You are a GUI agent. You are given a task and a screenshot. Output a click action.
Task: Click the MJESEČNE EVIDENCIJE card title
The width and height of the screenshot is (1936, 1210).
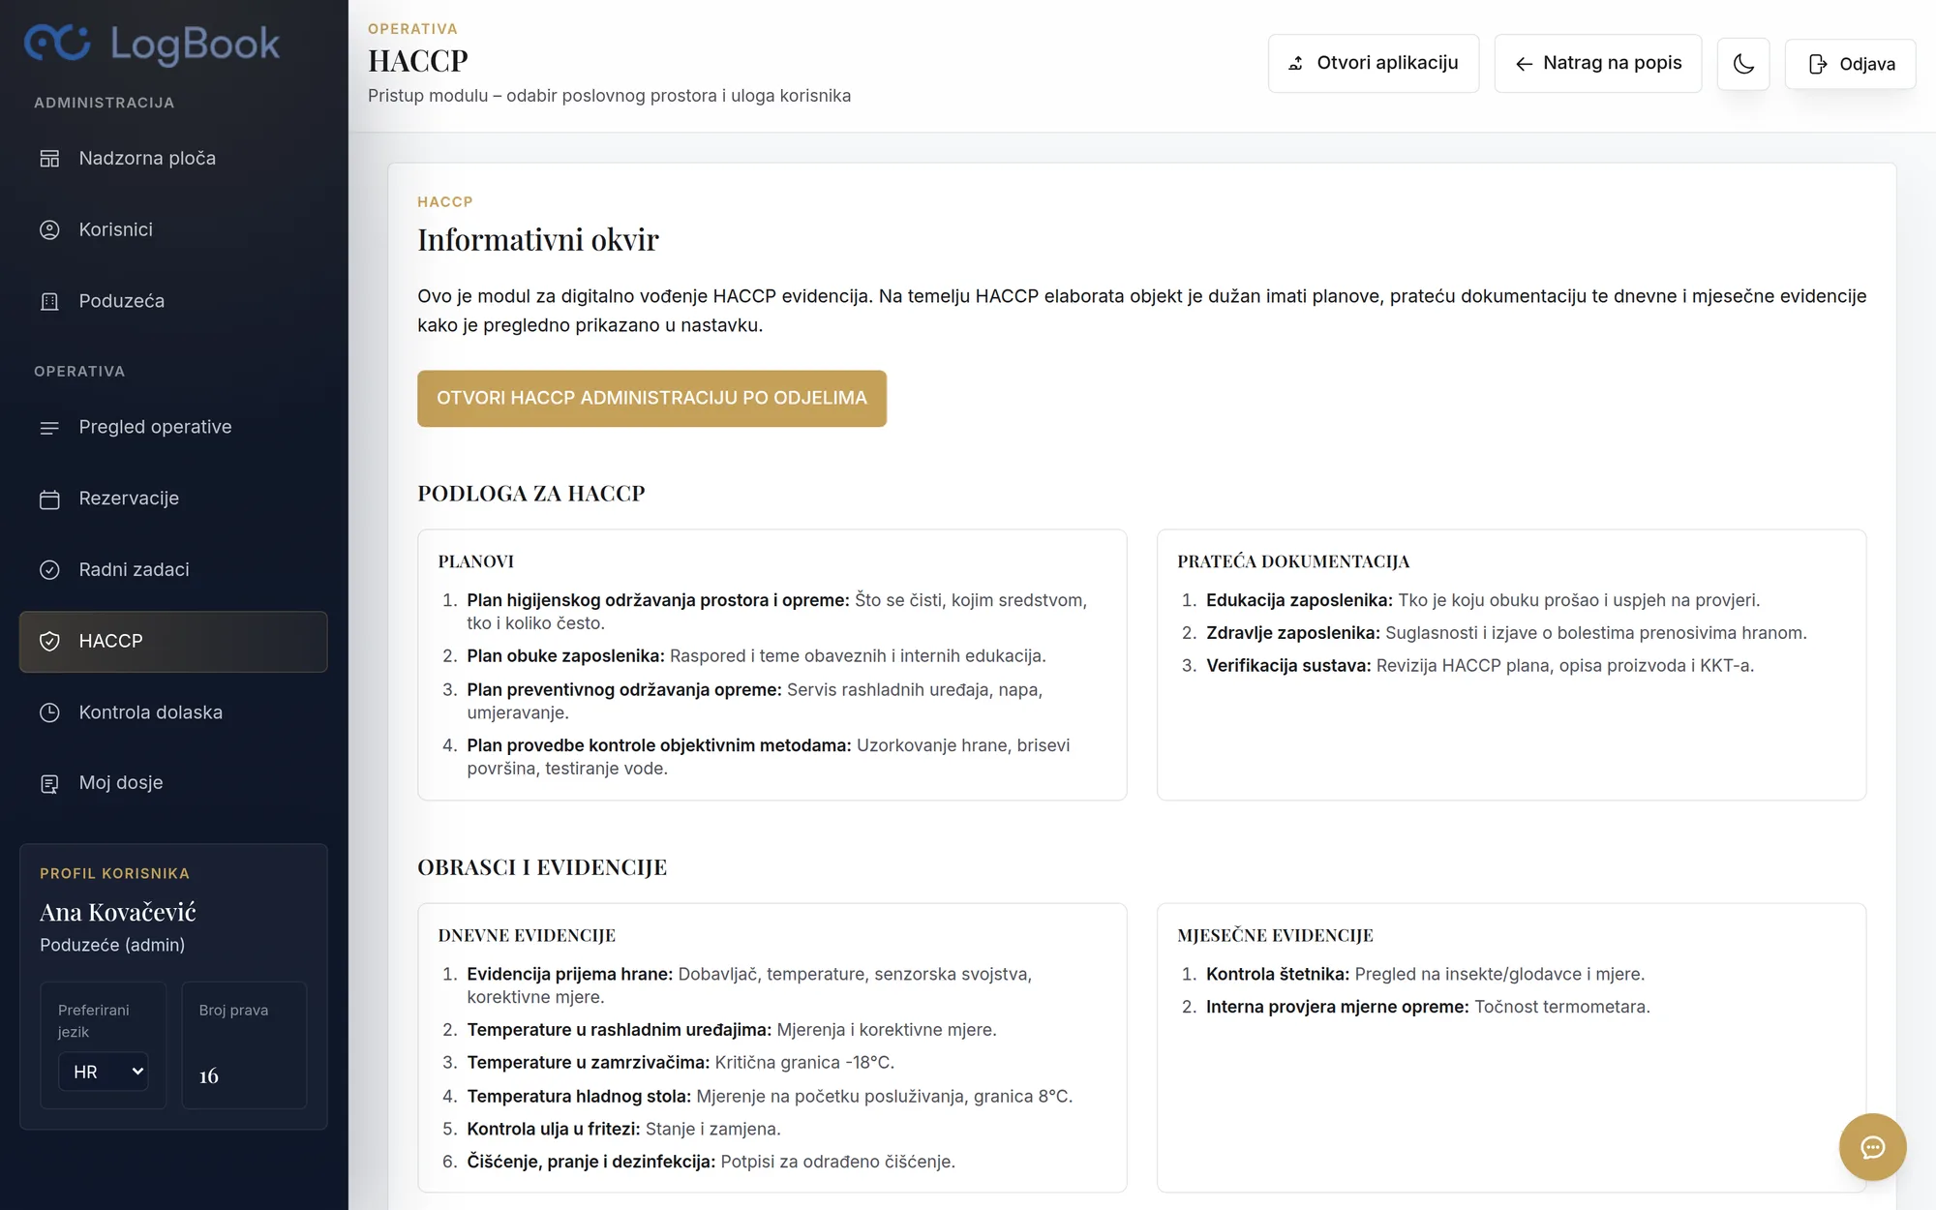pyautogui.click(x=1275, y=935)
